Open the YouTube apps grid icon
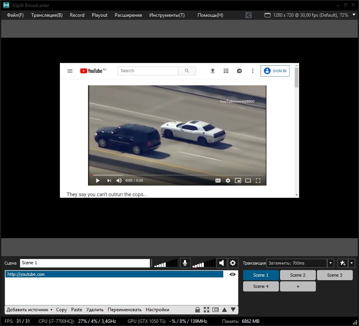Image resolution: width=359 pixels, height=326 pixels. pos(226,71)
